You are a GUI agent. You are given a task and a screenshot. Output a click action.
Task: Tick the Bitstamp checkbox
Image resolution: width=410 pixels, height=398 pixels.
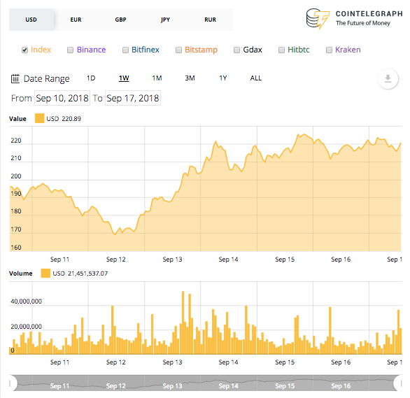(x=178, y=50)
